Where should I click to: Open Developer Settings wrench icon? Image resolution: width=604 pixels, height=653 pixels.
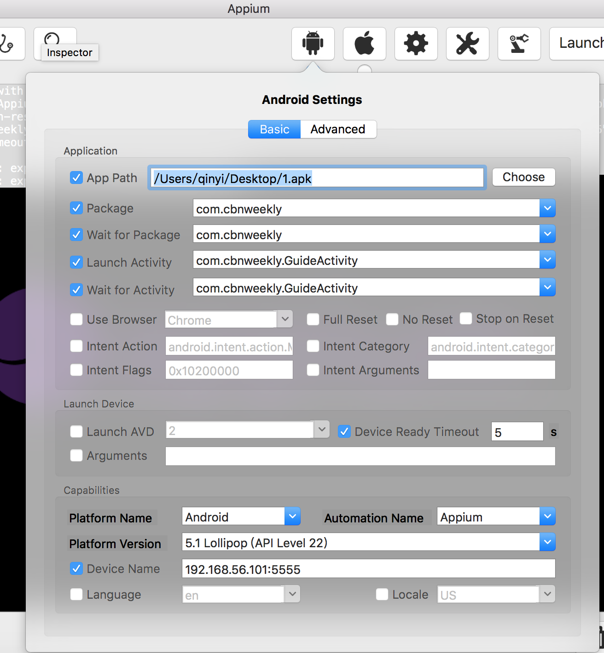[468, 44]
